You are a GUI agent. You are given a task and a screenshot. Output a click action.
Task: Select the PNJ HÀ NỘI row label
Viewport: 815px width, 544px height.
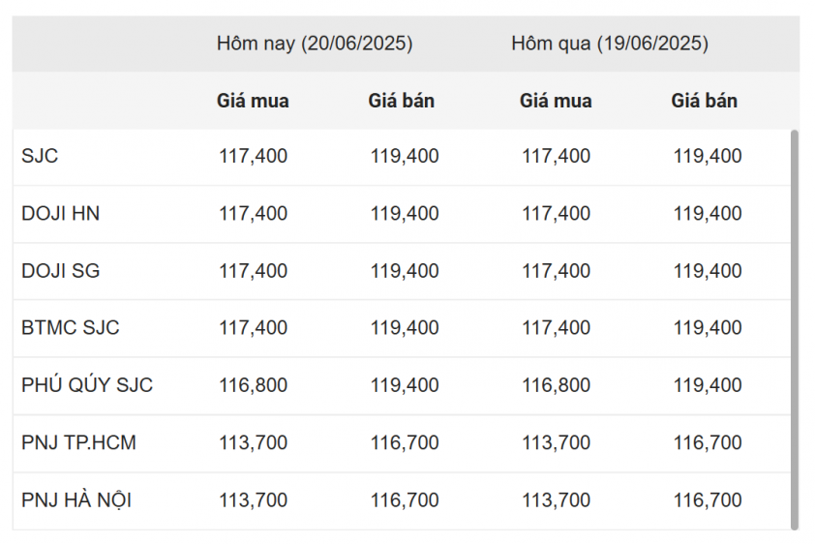[76, 499]
